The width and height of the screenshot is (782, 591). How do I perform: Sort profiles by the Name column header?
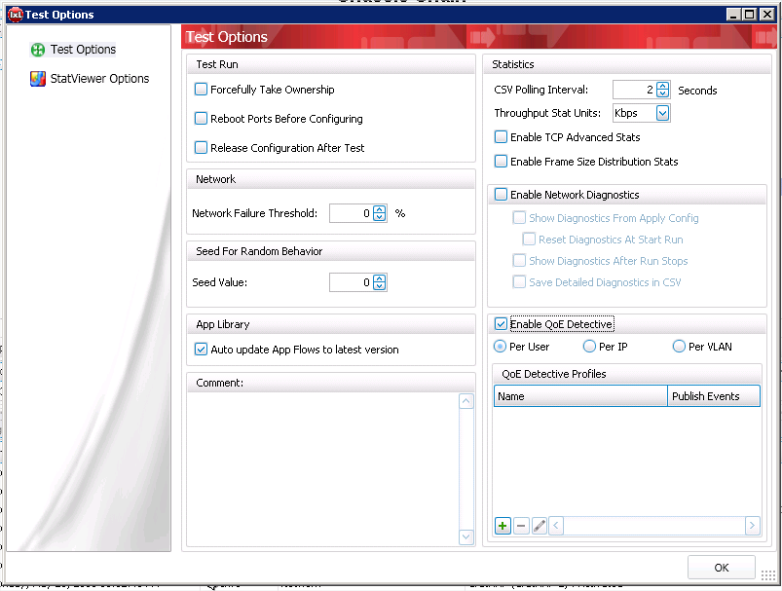(x=580, y=396)
